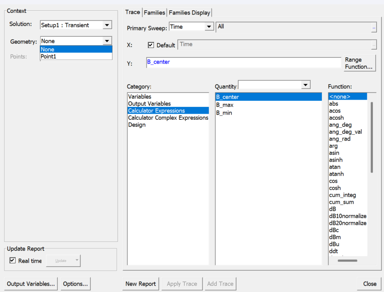The height and width of the screenshot is (292, 384).
Task: Click the Range Function button
Action: (x=359, y=63)
